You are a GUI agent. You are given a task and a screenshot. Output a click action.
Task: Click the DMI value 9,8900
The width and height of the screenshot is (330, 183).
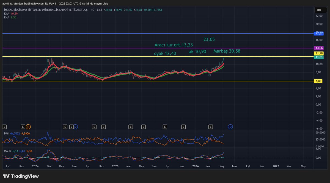click(26, 133)
